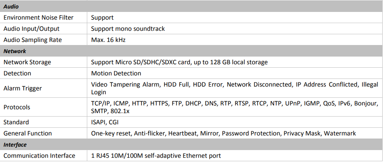Select the Audio Sampling Rate label
The width and height of the screenshot is (383, 162).
pyautogui.click(x=32, y=40)
